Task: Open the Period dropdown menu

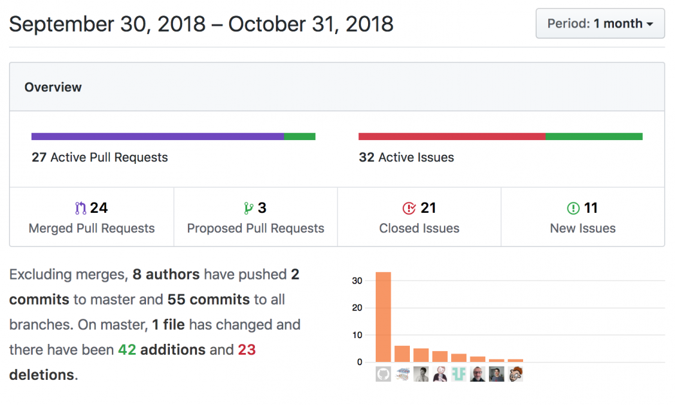Action: [600, 23]
